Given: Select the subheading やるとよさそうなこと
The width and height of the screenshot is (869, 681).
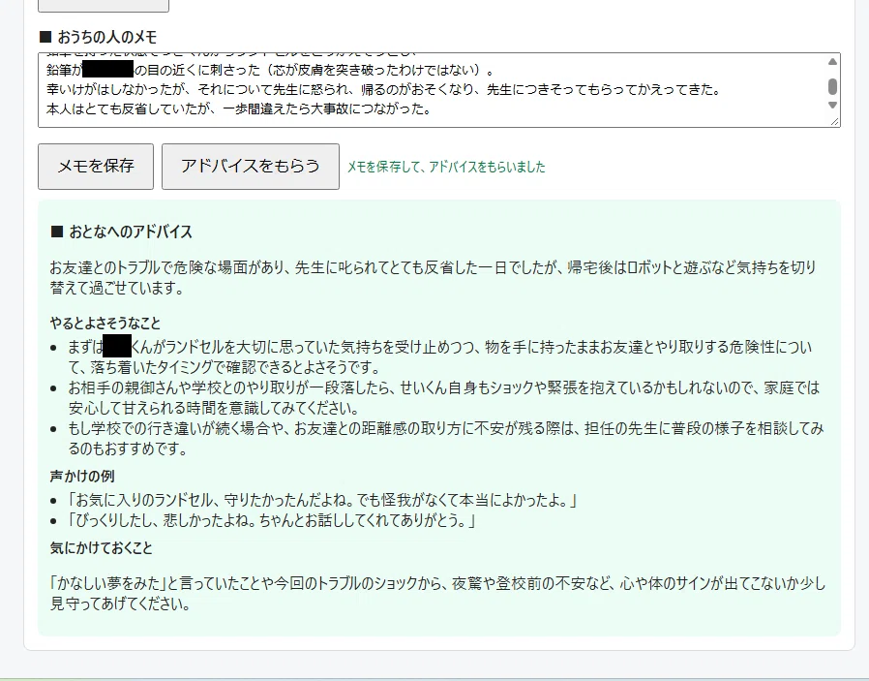Looking at the screenshot, I should [x=105, y=324].
